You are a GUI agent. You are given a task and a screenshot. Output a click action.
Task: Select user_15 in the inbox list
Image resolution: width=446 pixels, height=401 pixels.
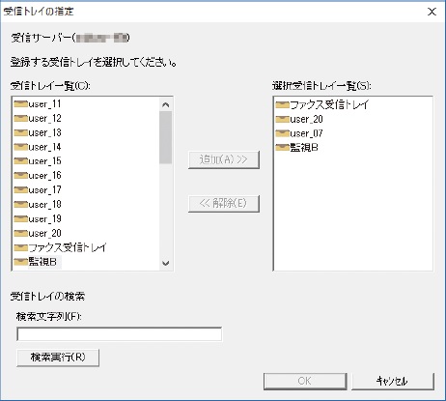pyautogui.click(x=44, y=161)
